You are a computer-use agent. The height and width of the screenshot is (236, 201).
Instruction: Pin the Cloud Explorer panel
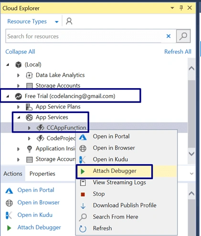181,8
